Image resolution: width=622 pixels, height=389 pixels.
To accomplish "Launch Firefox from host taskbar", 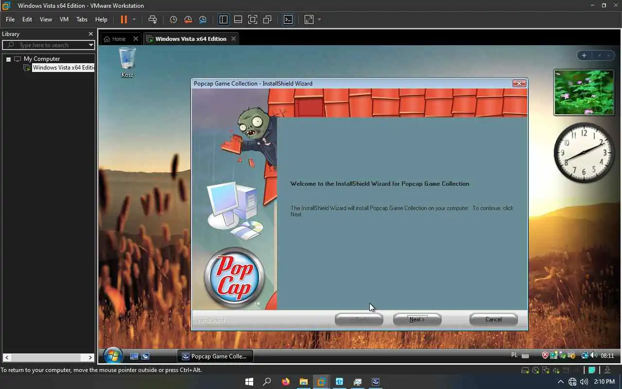I will 285,382.
